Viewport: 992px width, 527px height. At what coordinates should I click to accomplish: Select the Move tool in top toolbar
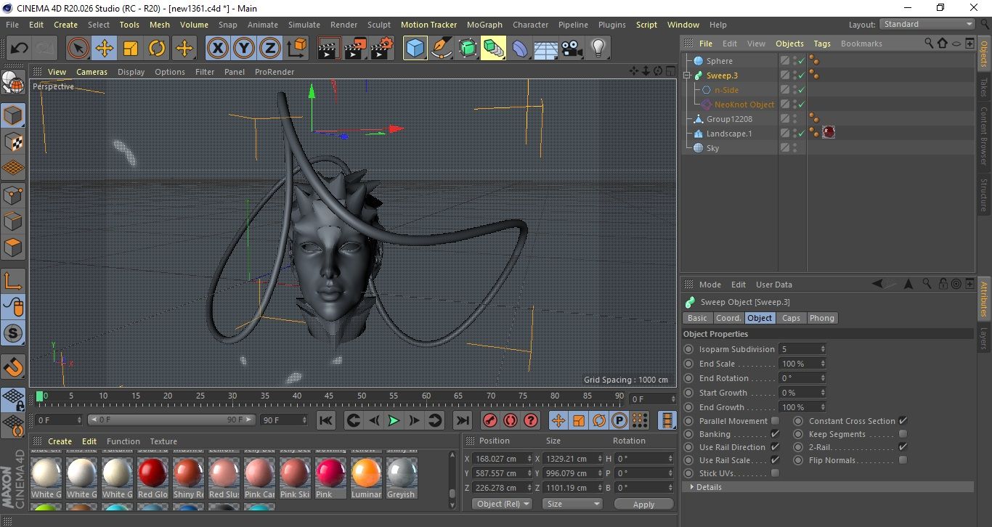(105, 49)
